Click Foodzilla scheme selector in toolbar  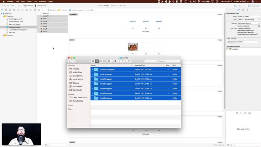click(x=28, y=6)
